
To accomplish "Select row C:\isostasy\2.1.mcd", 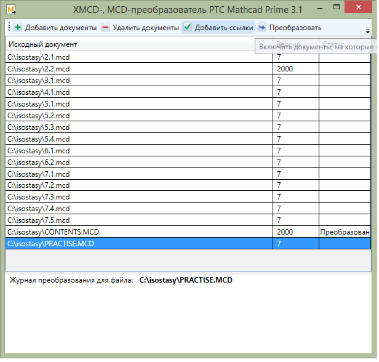I will tap(188, 57).
